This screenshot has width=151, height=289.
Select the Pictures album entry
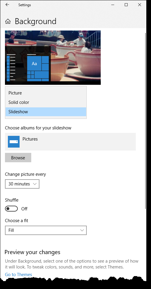(70, 141)
